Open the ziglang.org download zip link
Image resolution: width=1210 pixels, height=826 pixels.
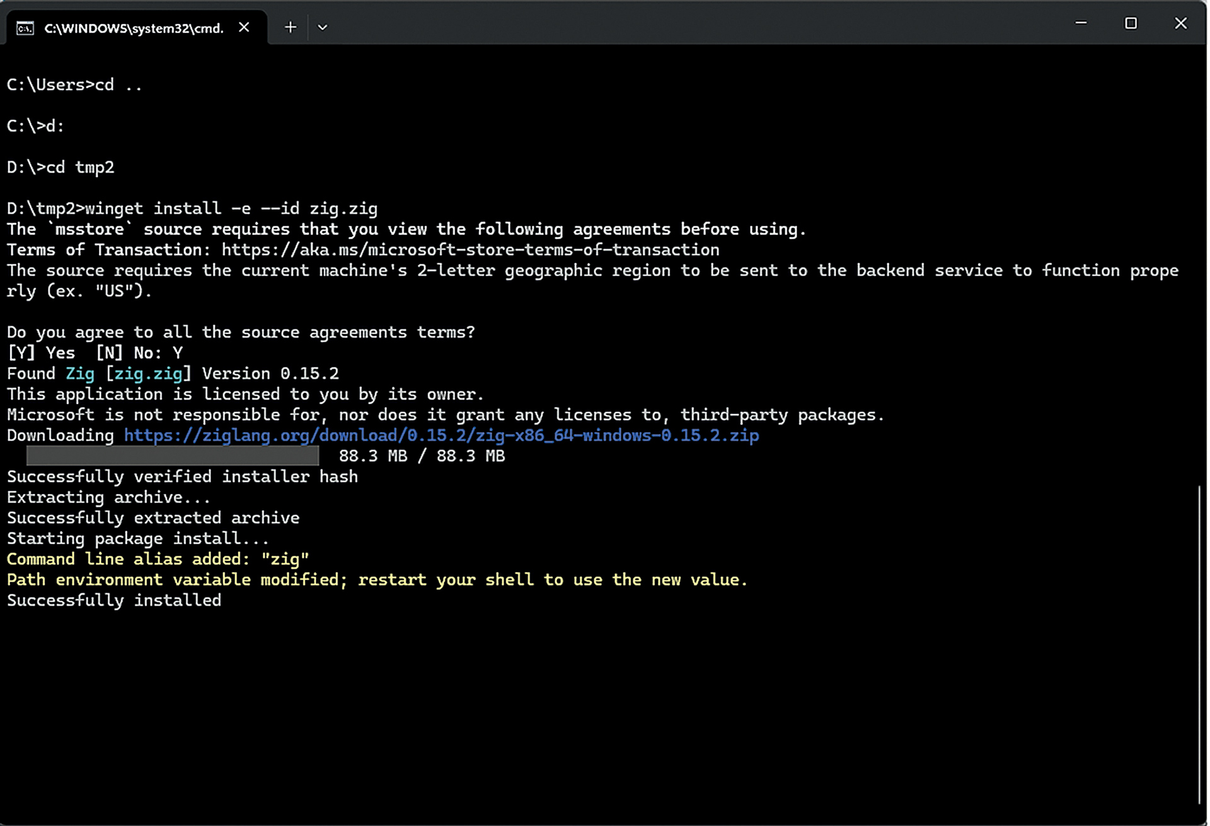click(441, 435)
